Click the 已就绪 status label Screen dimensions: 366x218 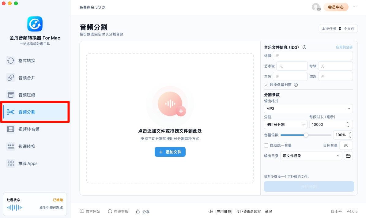click(x=58, y=200)
